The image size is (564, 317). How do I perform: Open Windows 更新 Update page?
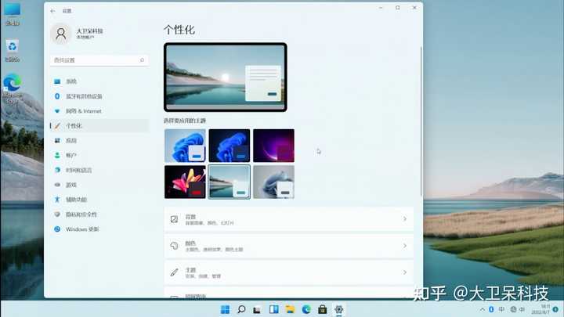pyautogui.click(x=99, y=229)
